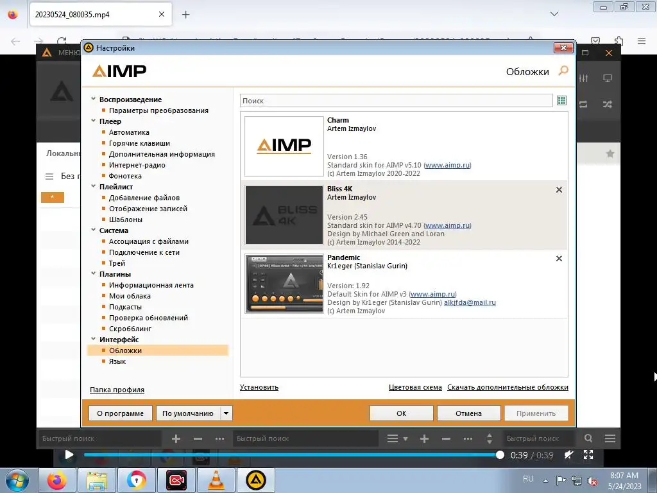Click the AIMP taskbar icon
The width and height of the screenshot is (657, 493).
pyautogui.click(x=256, y=480)
